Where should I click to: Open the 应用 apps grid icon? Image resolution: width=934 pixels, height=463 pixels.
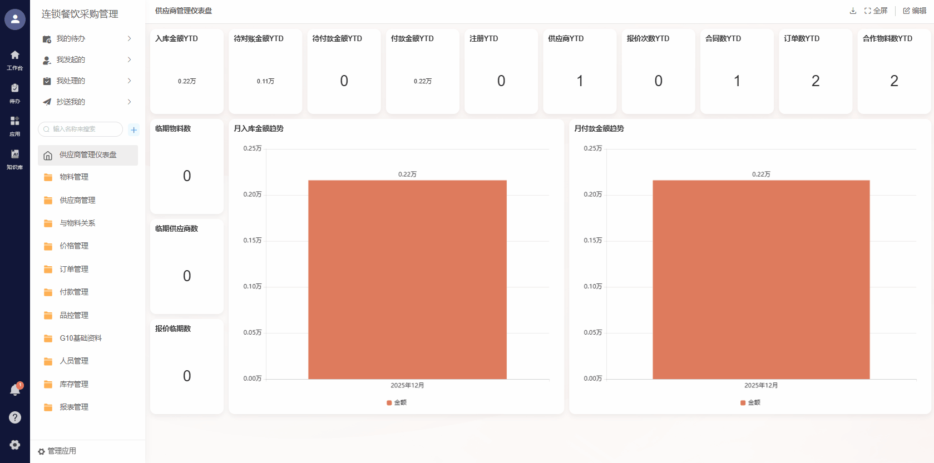15,126
